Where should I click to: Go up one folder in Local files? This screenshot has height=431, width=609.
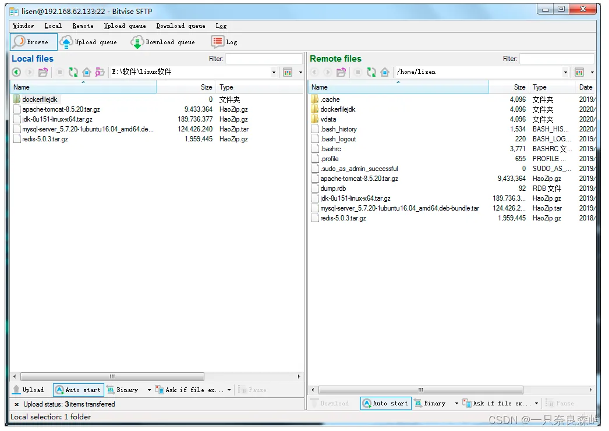pyautogui.click(x=43, y=72)
